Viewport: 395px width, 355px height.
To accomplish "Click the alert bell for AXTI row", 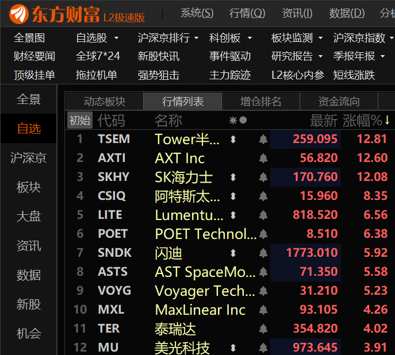I will (x=263, y=158).
